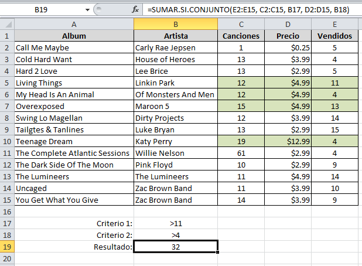This screenshot has height=266, width=362.
Task: Select column A header
Action: tap(74, 24)
